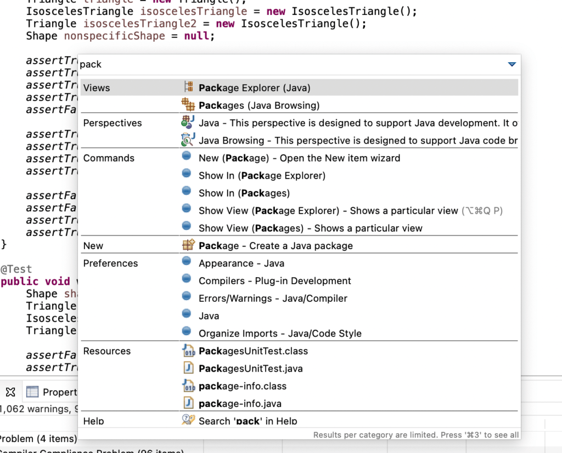Click icon beside the Java preference
The width and height of the screenshot is (562, 453).
187,313
